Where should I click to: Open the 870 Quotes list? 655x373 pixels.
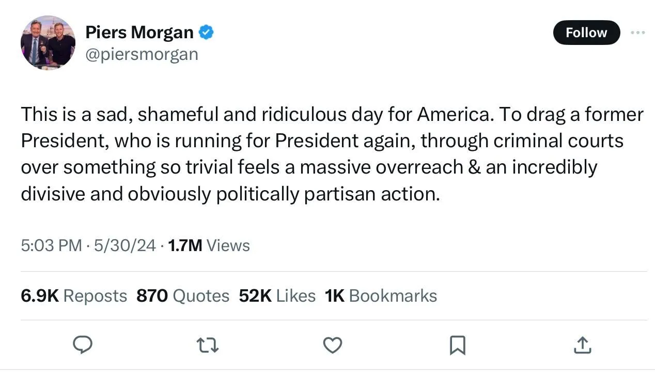tap(183, 296)
